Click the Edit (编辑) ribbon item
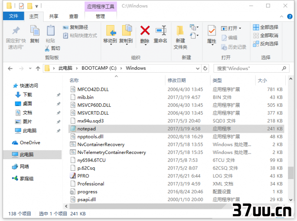Image resolution: width=297 pixels, height=221 pixels. tap(229, 38)
